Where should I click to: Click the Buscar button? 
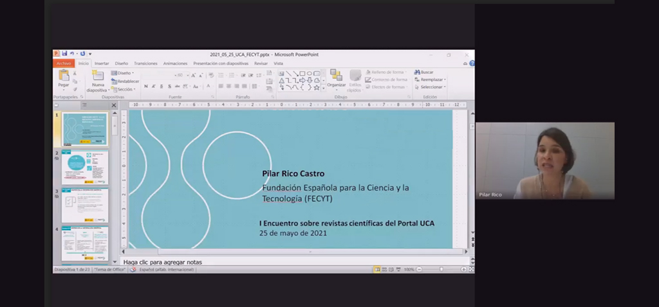[x=424, y=73]
